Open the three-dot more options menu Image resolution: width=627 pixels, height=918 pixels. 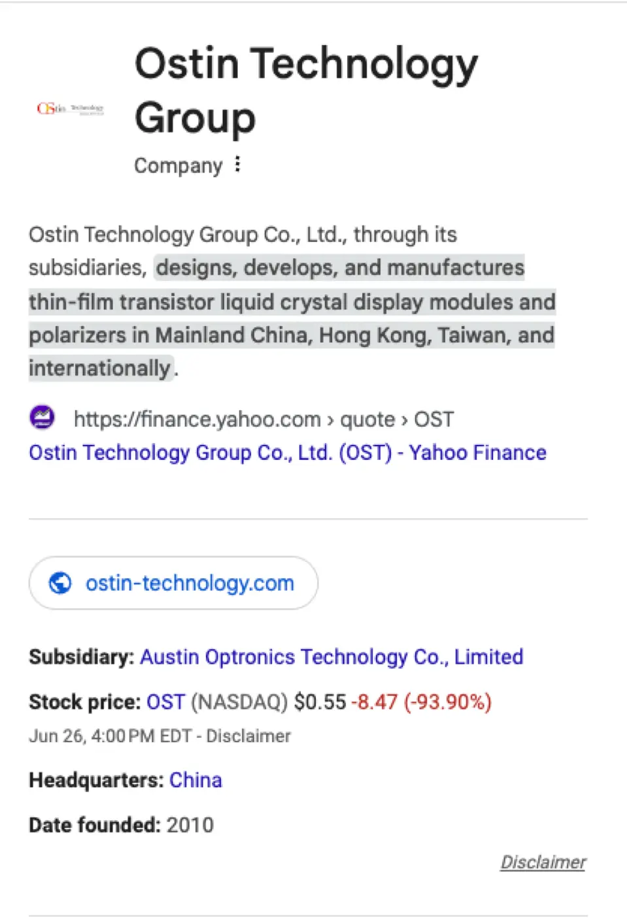click(x=237, y=164)
